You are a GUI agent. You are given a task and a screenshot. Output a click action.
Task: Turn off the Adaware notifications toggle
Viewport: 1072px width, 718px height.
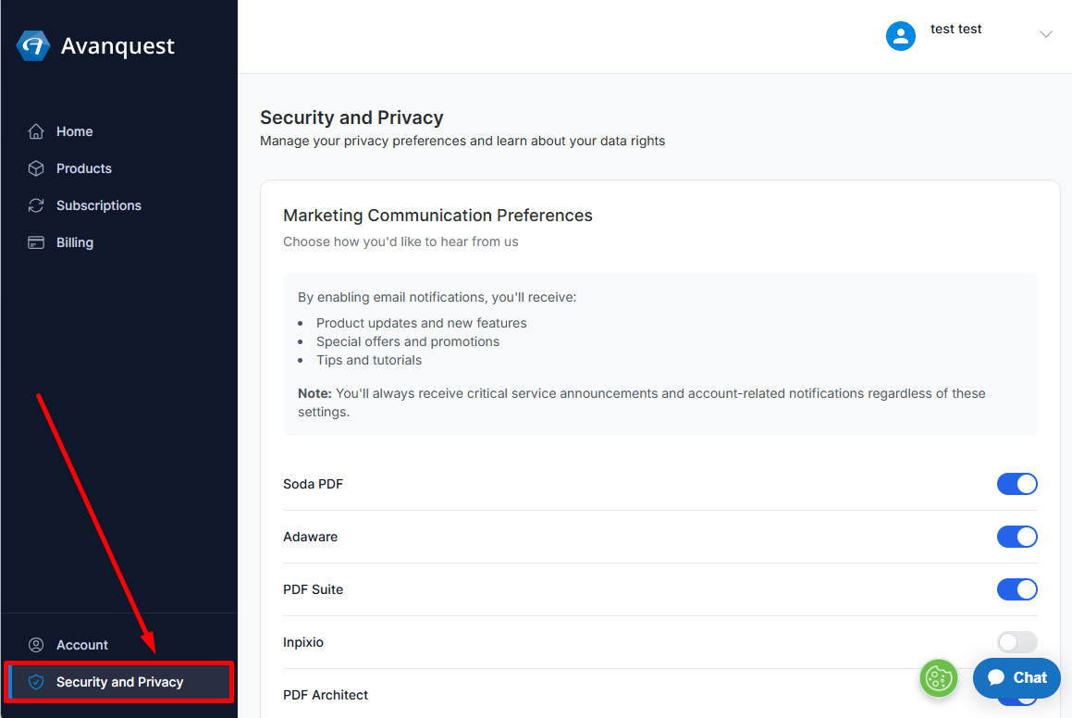point(1017,537)
